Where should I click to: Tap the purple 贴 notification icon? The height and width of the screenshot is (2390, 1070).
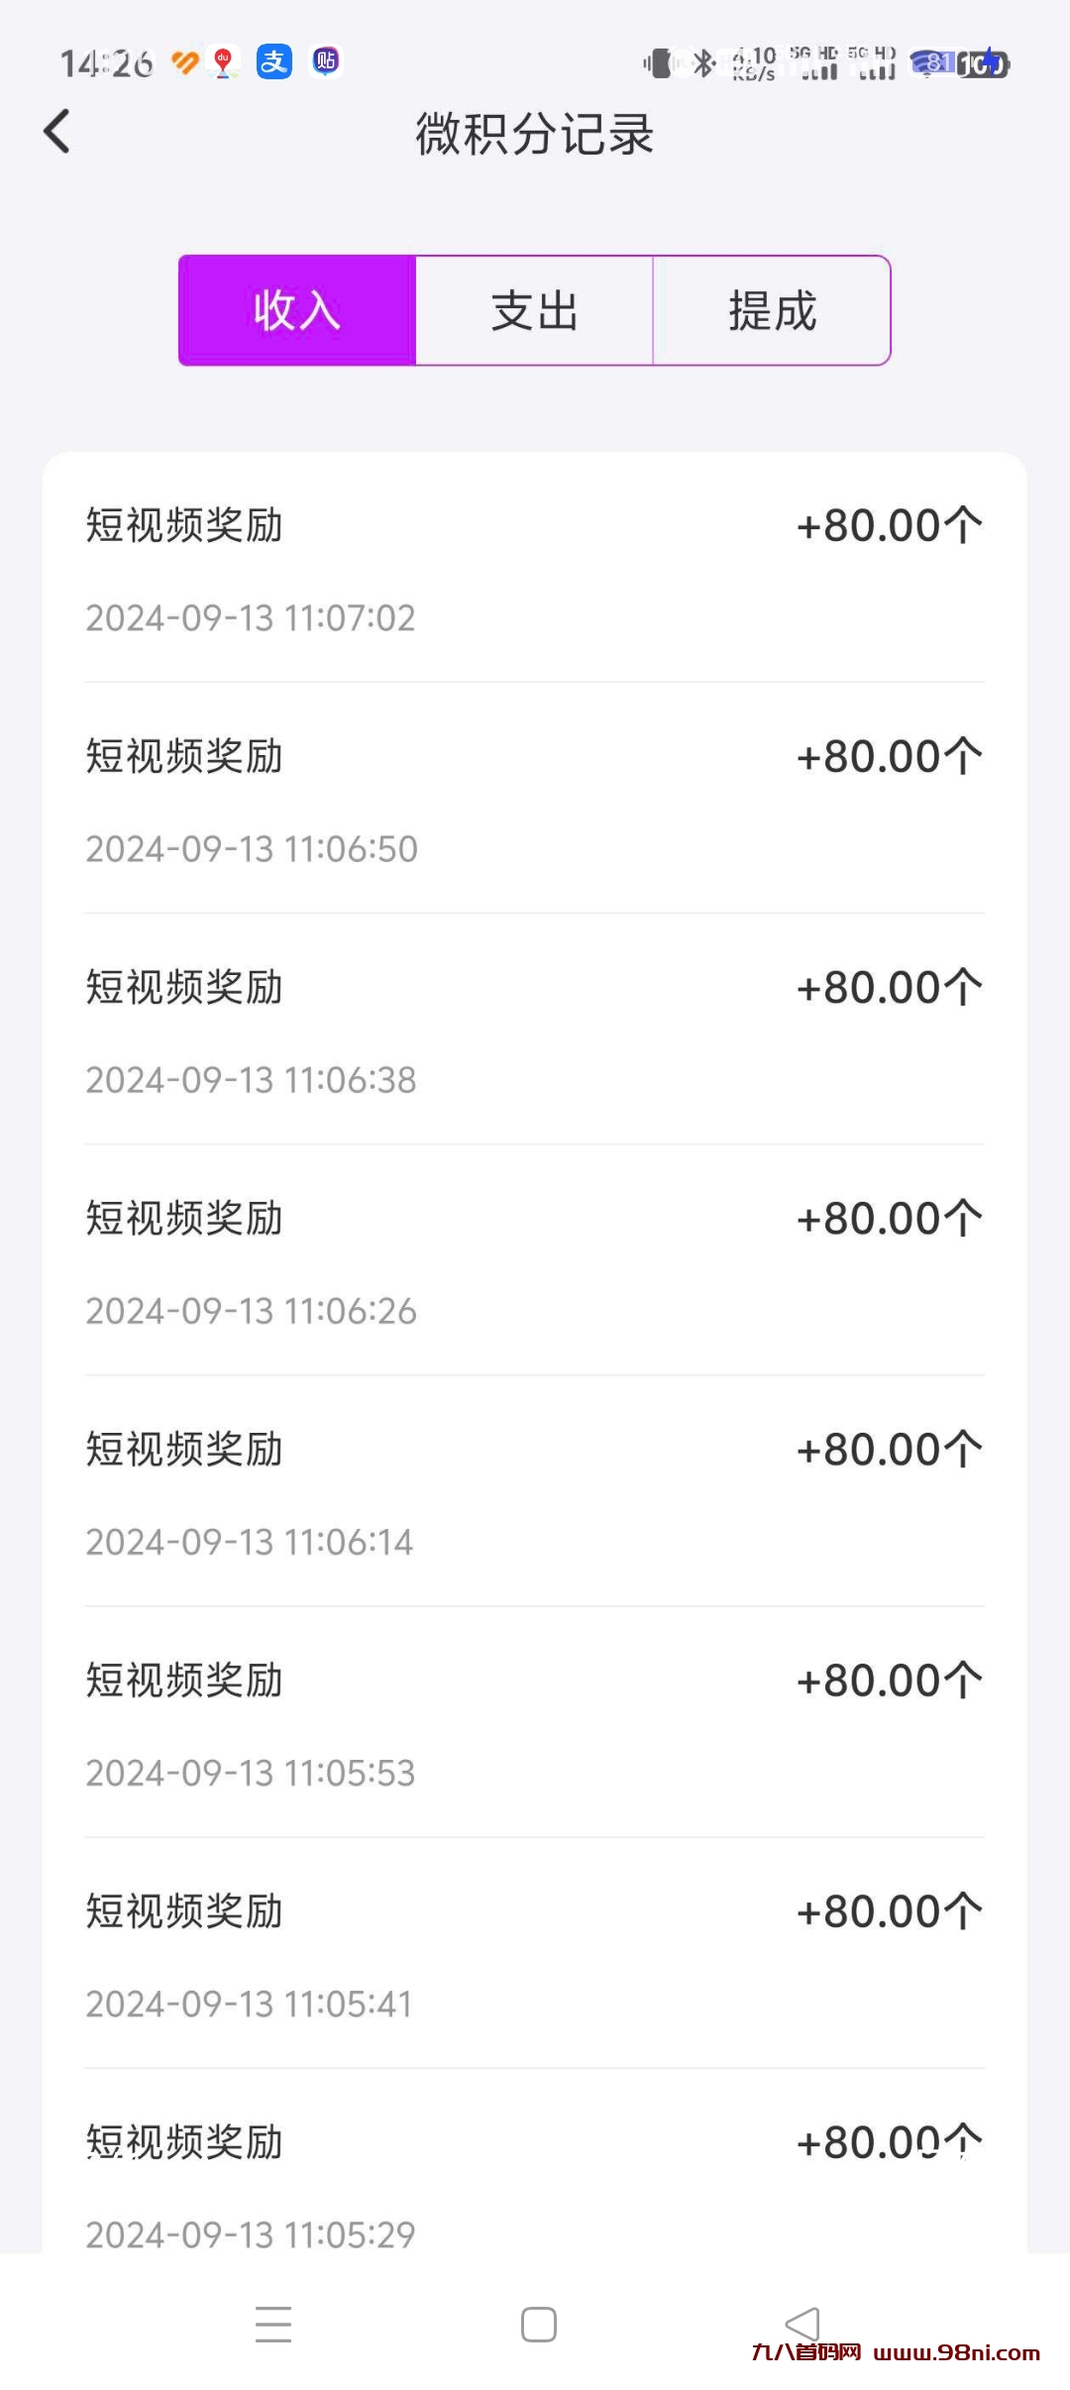pyautogui.click(x=326, y=61)
